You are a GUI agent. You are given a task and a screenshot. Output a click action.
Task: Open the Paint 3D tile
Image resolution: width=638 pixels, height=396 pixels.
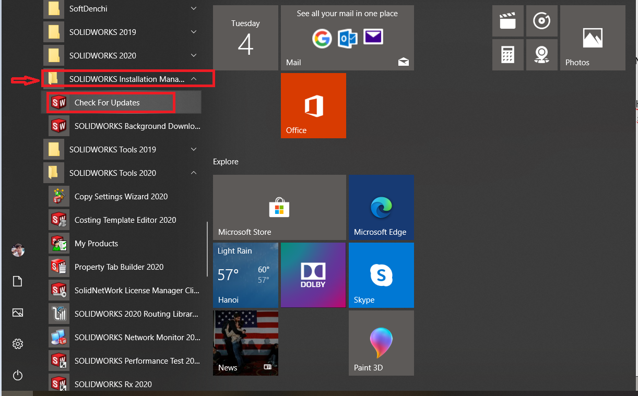(381, 343)
